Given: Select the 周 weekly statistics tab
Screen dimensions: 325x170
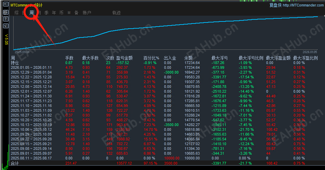Looking at the screenshot, I should (x=32, y=13).
